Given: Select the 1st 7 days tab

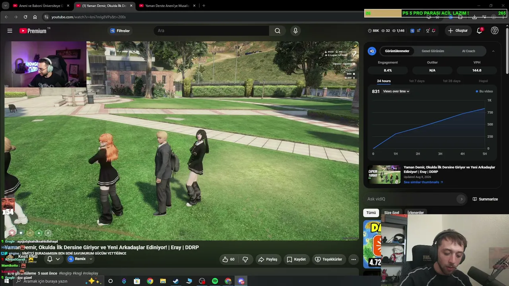Looking at the screenshot, I should (417, 81).
